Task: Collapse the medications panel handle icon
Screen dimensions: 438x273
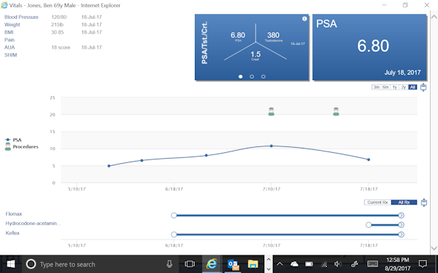Action: [x=424, y=202]
